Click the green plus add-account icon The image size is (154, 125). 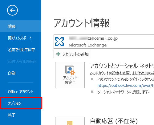(x=58, y=54)
